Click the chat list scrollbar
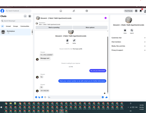This screenshot has width=146, height=113. point(32,32)
